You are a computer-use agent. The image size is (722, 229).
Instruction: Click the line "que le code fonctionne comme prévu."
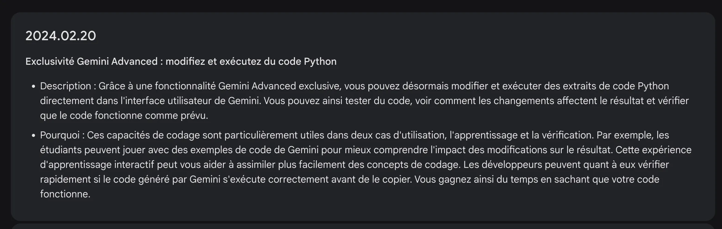click(124, 115)
